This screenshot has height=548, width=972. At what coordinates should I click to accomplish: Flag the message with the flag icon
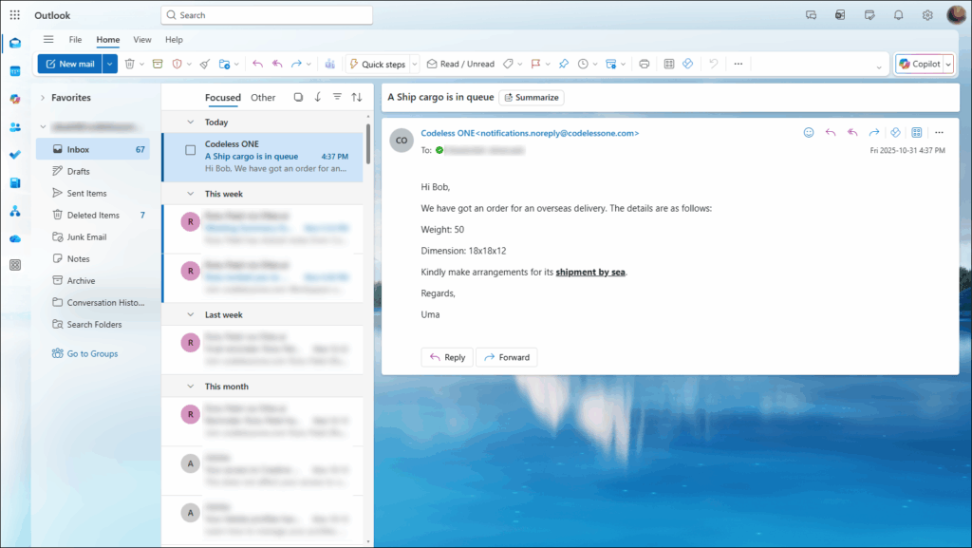[535, 64]
